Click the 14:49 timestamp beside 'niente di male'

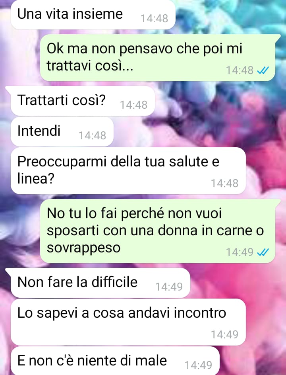pyautogui.click(x=198, y=365)
